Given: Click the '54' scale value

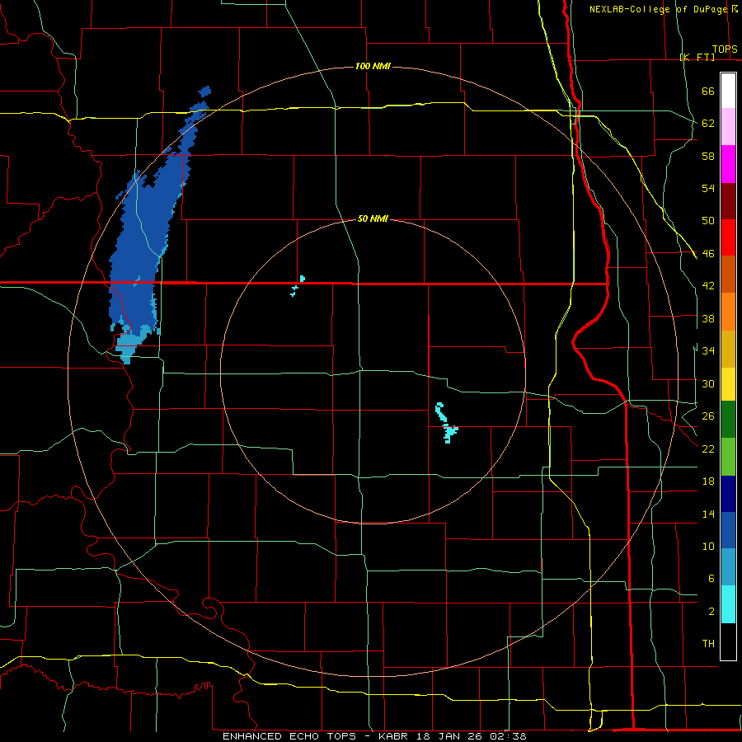Looking at the screenshot, I should pos(708,188).
